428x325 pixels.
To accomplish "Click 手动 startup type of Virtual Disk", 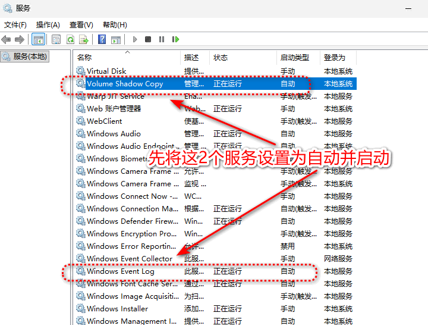I will tap(288, 71).
